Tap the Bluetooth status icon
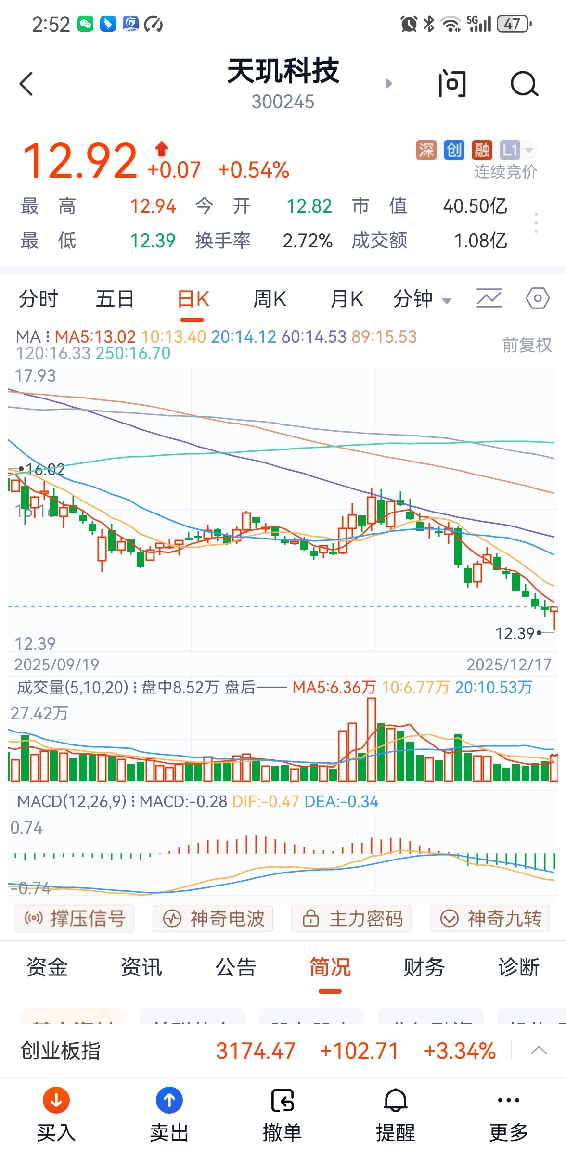Image resolution: width=566 pixels, height=1155 pixels. pyautogui.click(x=428, y=24)
